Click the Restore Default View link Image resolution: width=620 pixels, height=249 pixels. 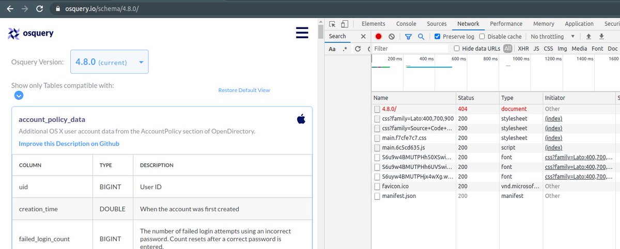point(244,90)
